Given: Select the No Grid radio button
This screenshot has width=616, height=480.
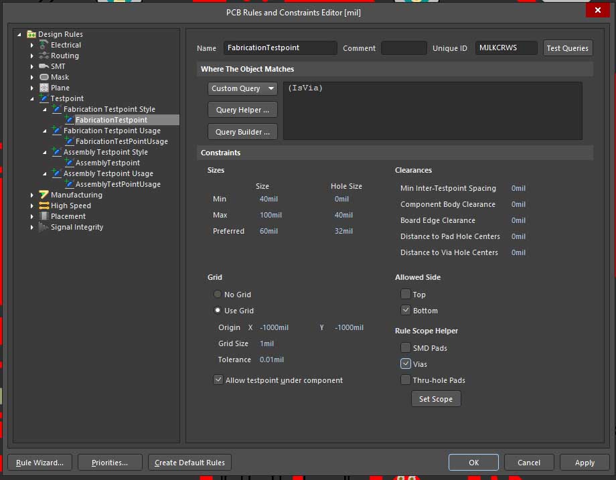Looking at the screenshot, I should click(x=218, y=295).
